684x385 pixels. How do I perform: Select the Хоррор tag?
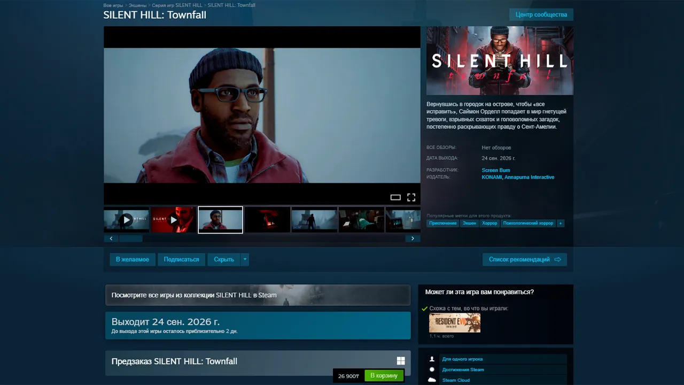(x=489, y=223)
